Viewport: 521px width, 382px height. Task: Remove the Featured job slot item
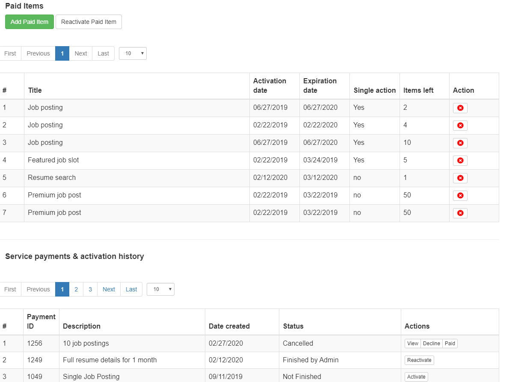[x=460, y=161]
